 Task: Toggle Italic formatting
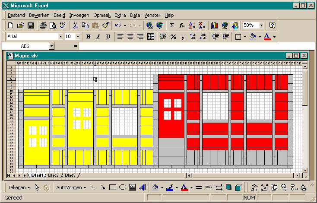click(x=98, y=37)
